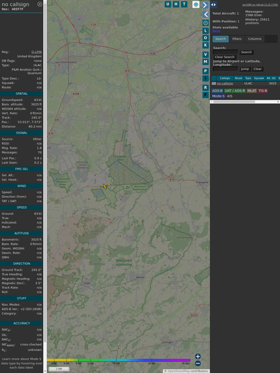Toggle the M map button

coord(205,62)
